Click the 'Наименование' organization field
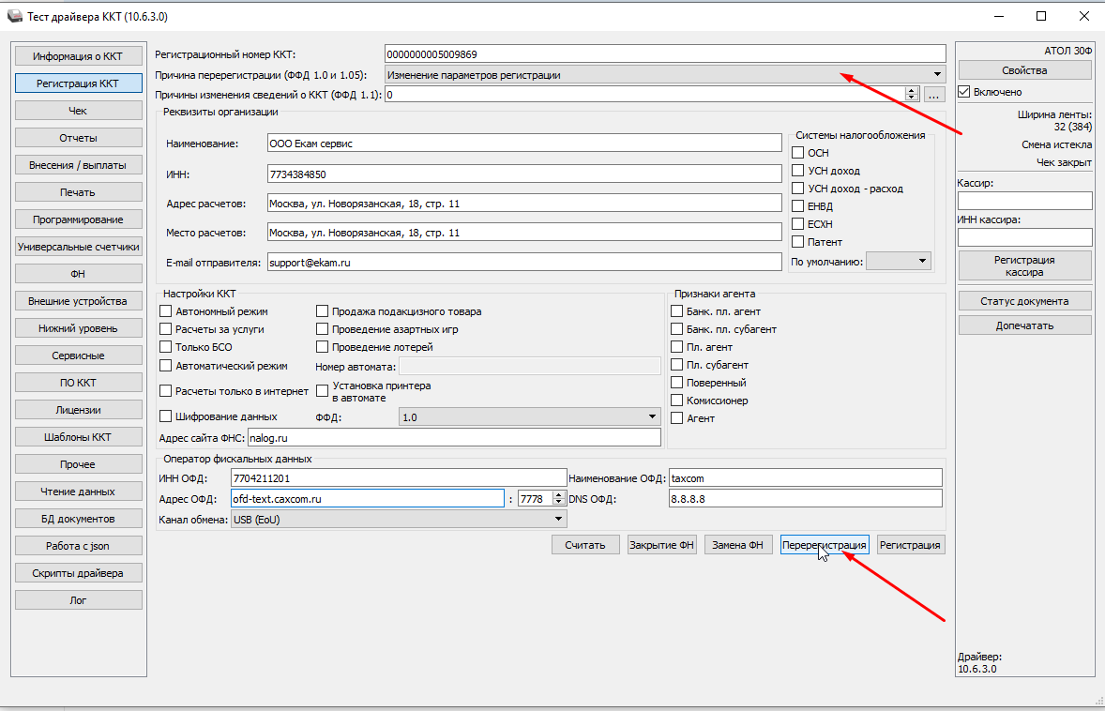Viewport: 1105px width, 711px height. 524,144
